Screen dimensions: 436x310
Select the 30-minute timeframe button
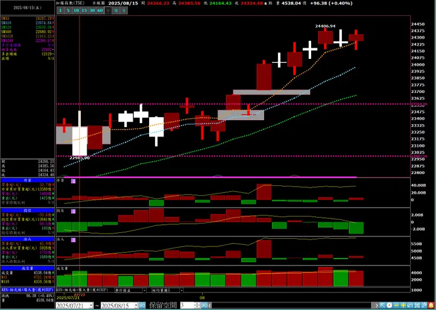92,11
